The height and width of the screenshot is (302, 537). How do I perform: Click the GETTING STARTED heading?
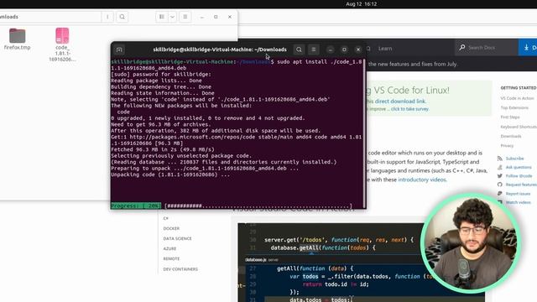(519, 88)
